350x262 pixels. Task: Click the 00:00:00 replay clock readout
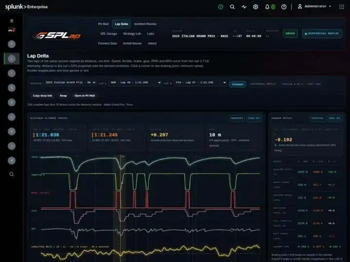[x=254, y=36]
